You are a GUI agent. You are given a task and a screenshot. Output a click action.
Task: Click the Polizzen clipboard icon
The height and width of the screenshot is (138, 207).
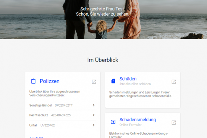click(33, 81)
